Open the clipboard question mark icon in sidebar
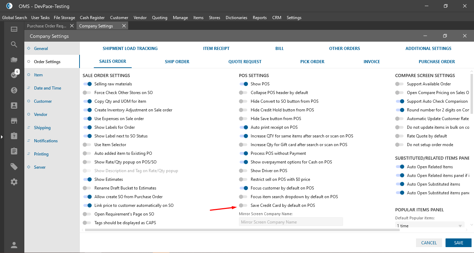Image resolution: width=474 pixels, height=253 pixels. pyautogui.click(x=14, y=136)
